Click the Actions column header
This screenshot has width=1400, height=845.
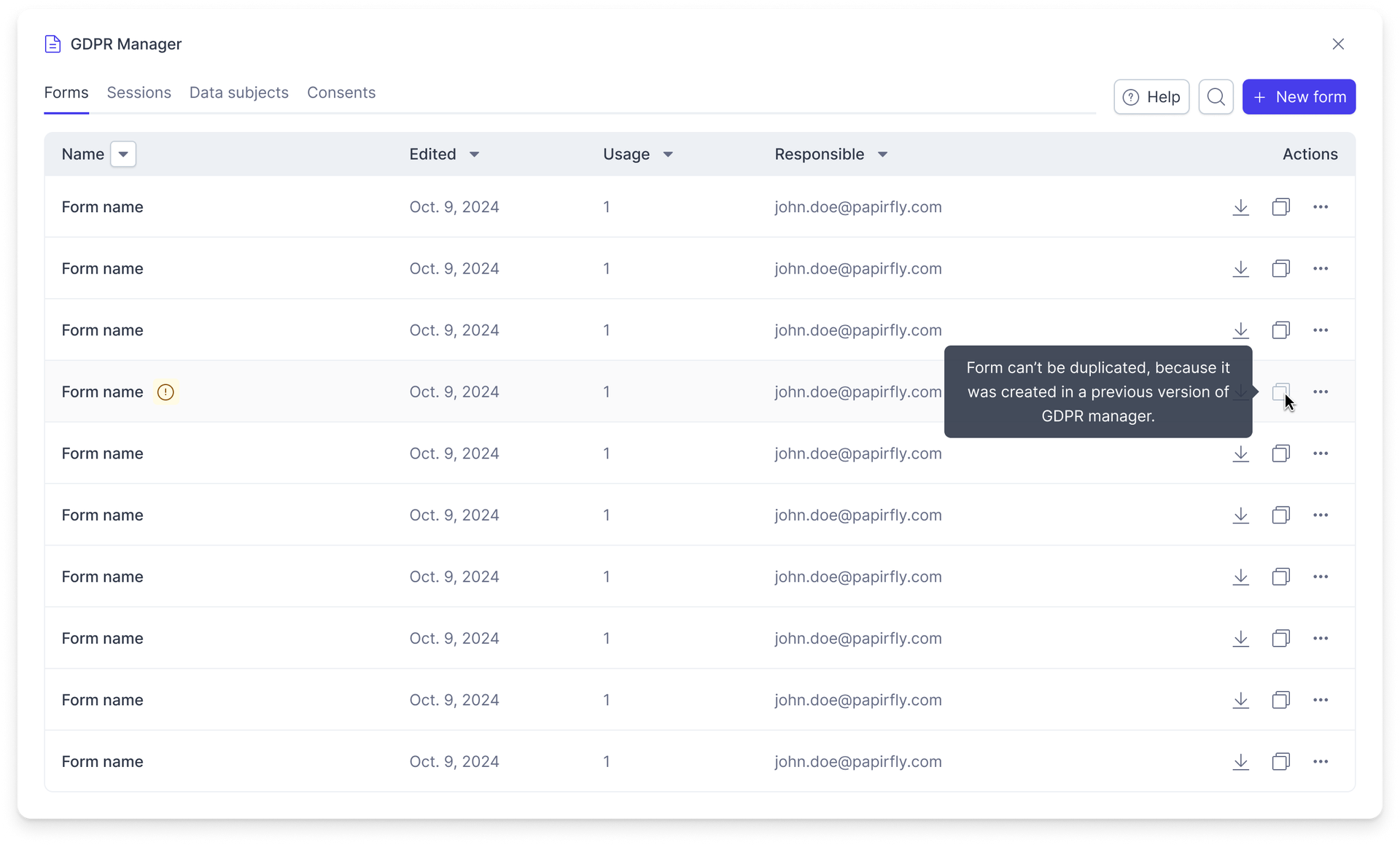coord(1310,155)
